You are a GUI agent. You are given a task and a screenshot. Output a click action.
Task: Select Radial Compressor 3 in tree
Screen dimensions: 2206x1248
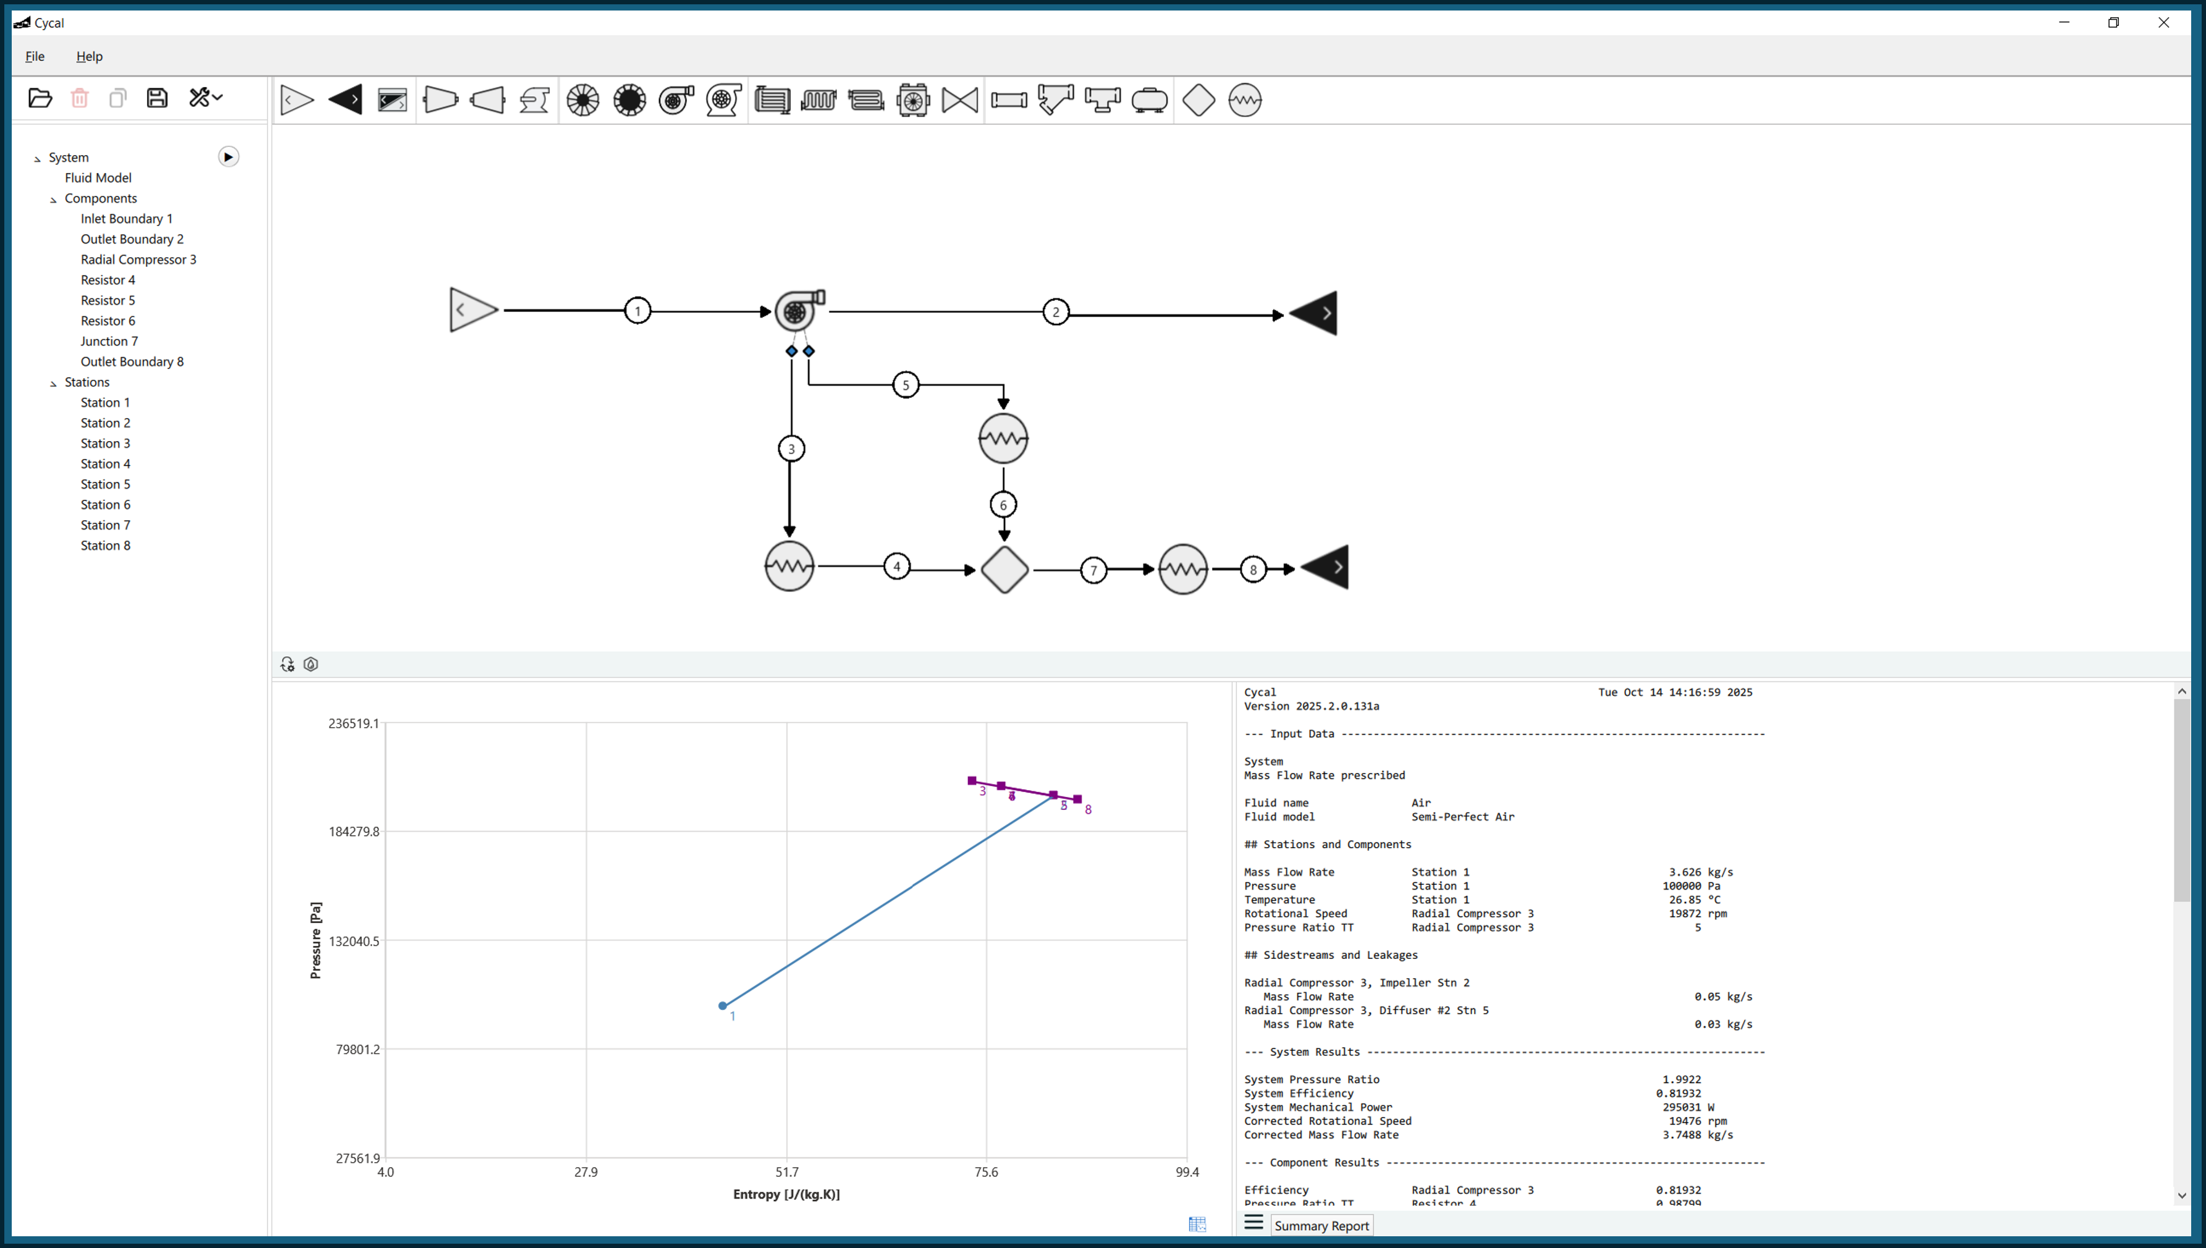(x=138, y=259)
